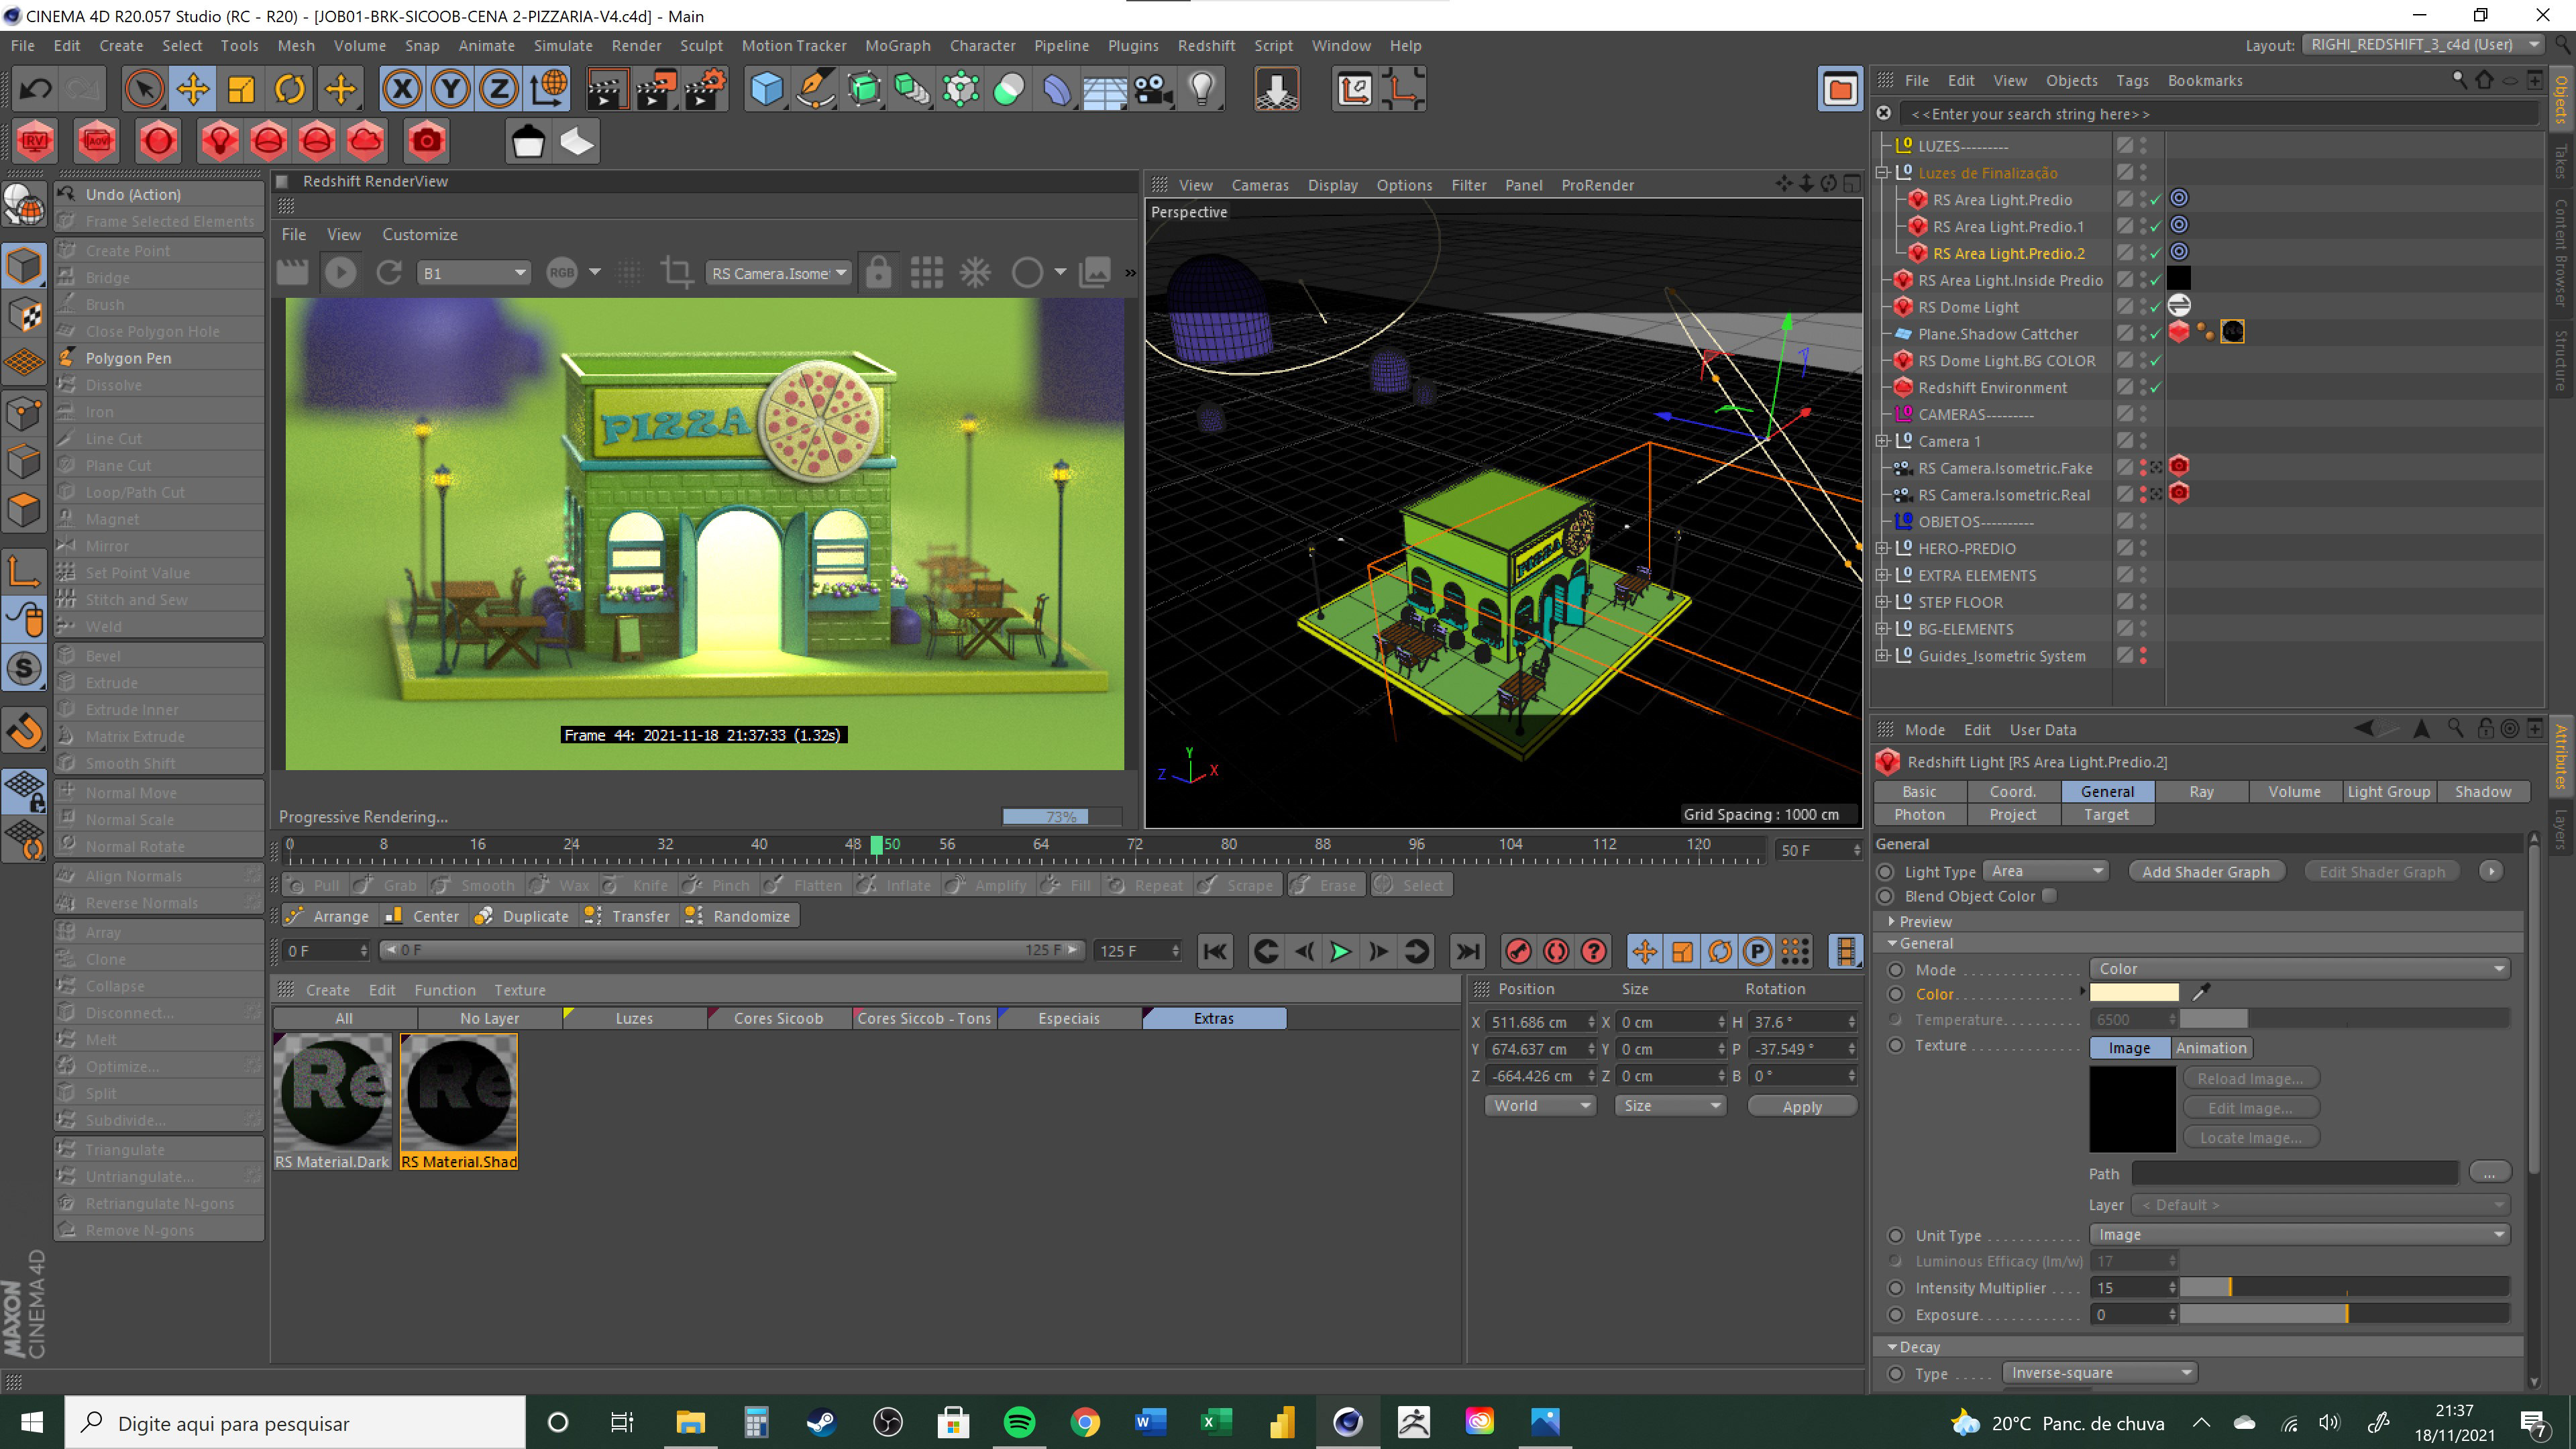The width and height of the screenshot is (2576, 1449).
Task: Play animation forward in timeline controls
Action: click(1340, 951)
